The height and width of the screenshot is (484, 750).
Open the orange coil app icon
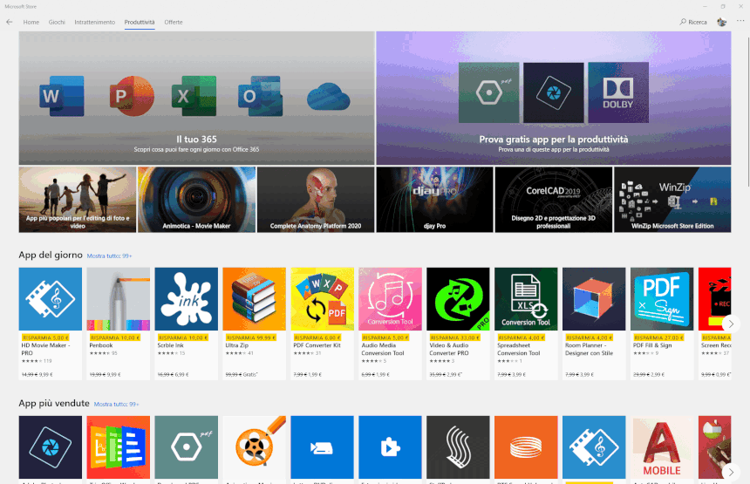(526, 447)
